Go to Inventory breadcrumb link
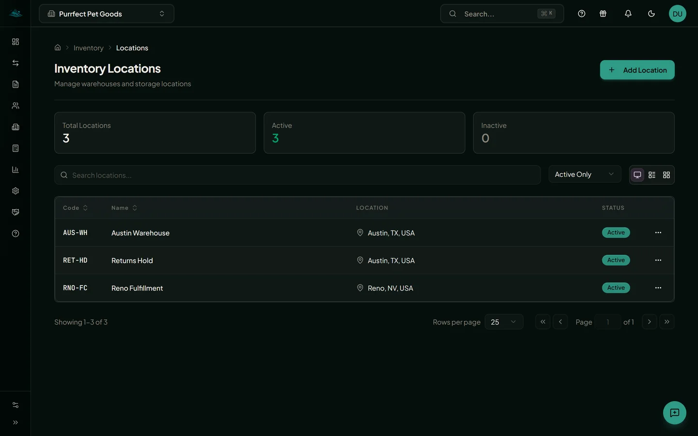698x436 pixels. tap(88, 48)
